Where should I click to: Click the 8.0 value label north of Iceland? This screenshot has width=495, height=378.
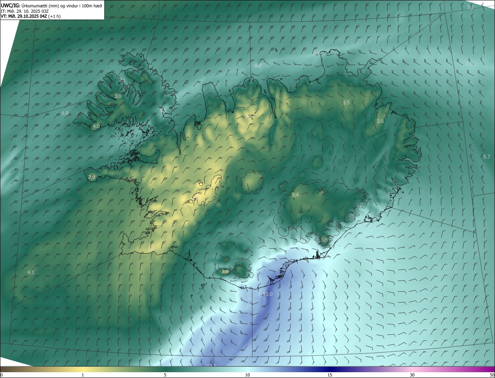click(258, 66)
